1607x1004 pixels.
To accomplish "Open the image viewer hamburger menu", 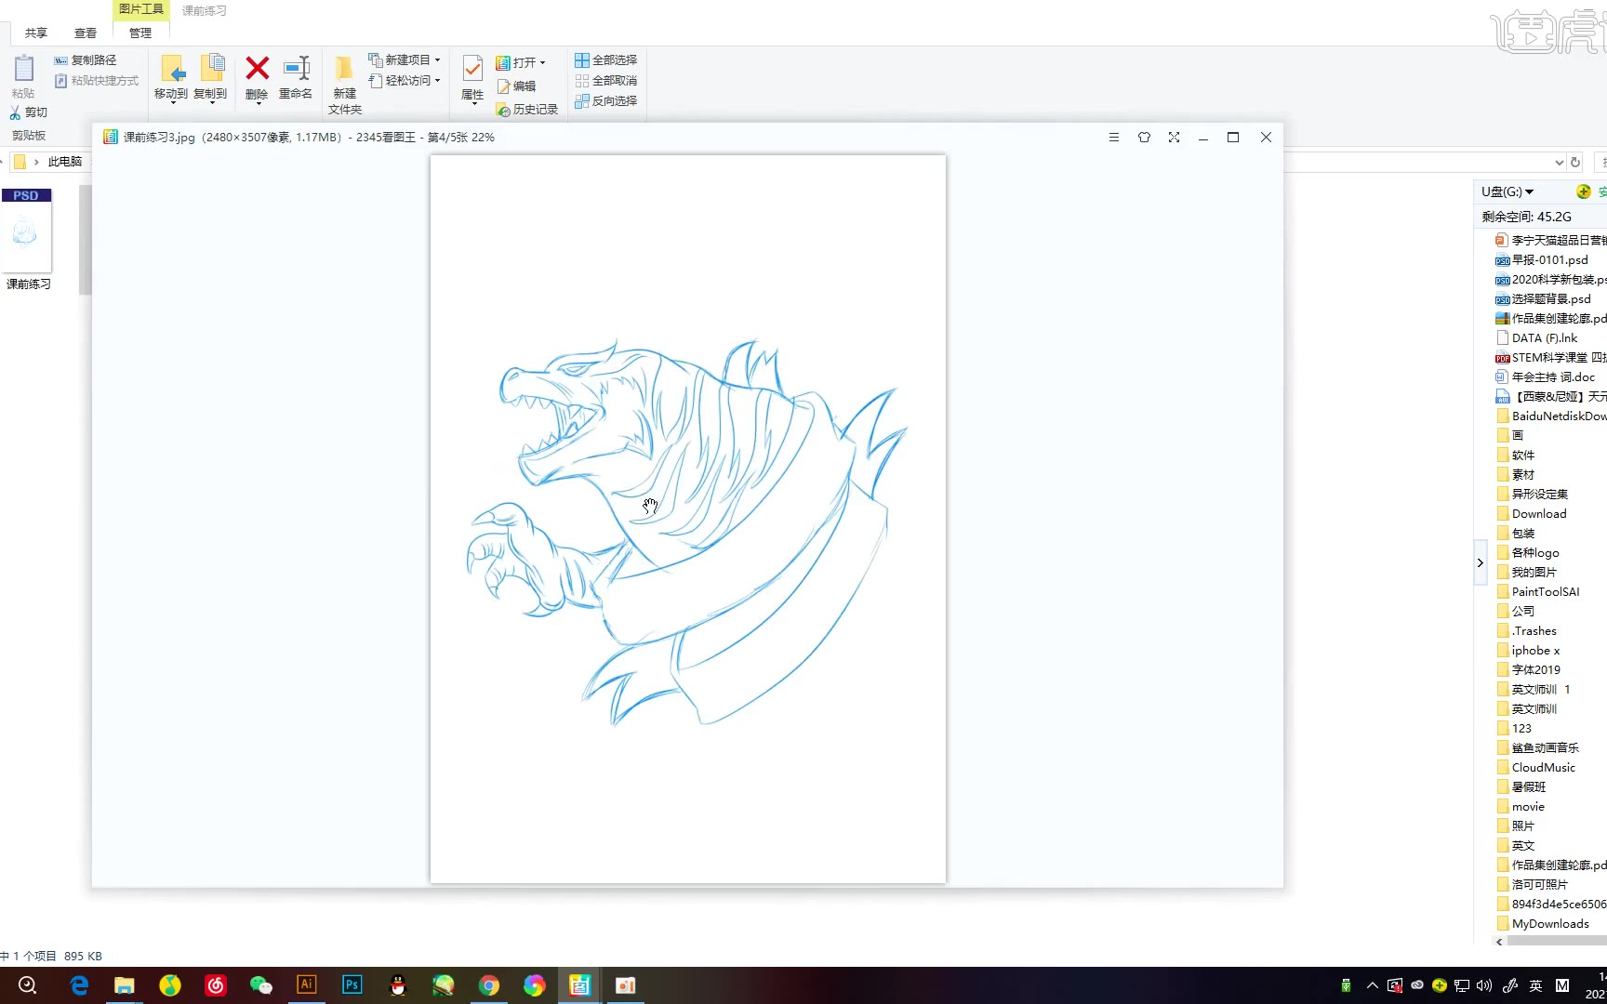I will pyautogui.click(x=1113, y=138).
